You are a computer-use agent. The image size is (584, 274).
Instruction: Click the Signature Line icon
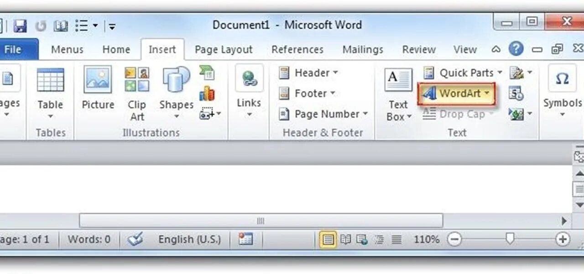[x=517, y=73]
